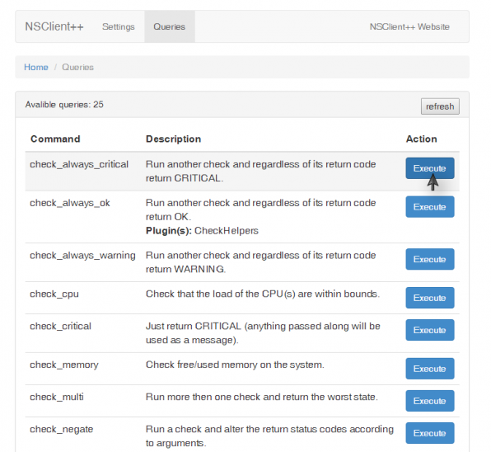Select the check_negate command name
The width and height of the screenshot is (491, 452).
click(x=61, y=430)
